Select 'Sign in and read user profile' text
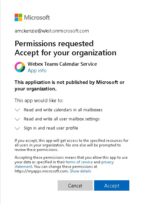This screenshot has width=143, height=204. (x=51, y=128)
